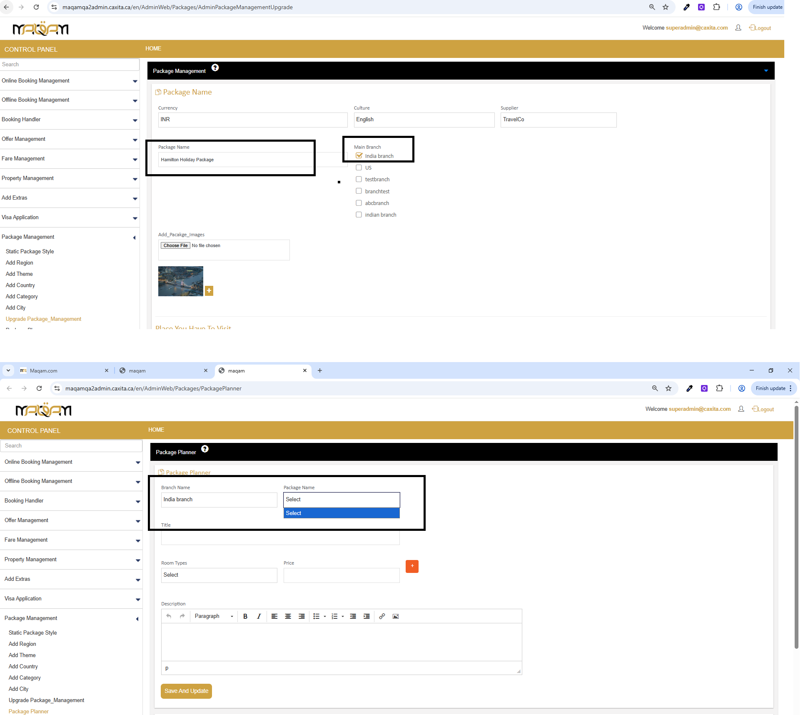Click insert image icon in editor toolbar

coord(396,616)
